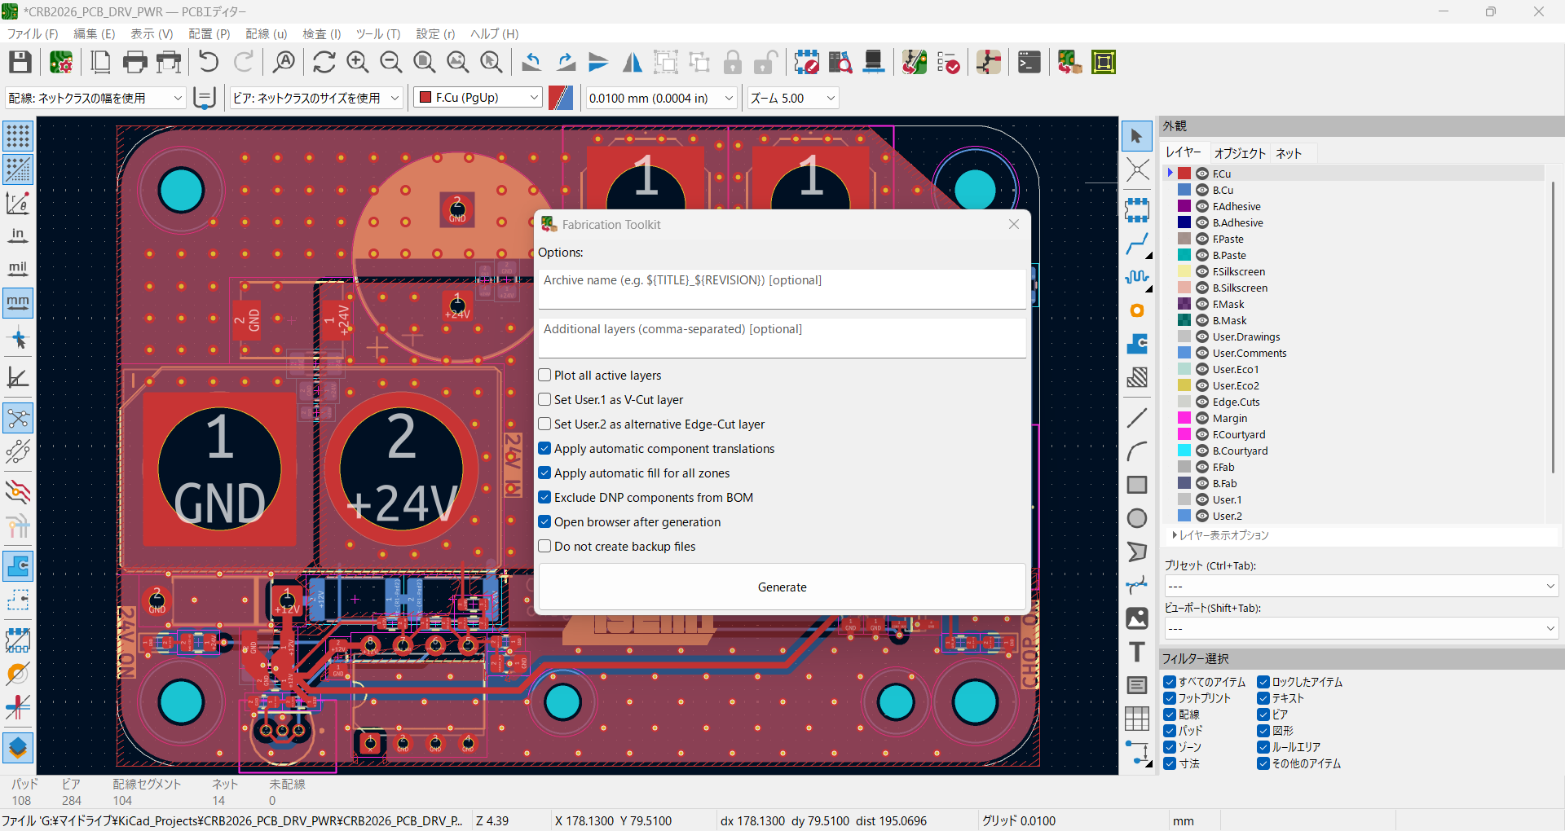Click the Save floppy disk icon
The height and width of the screenshot is (831, 1565).
20,62
